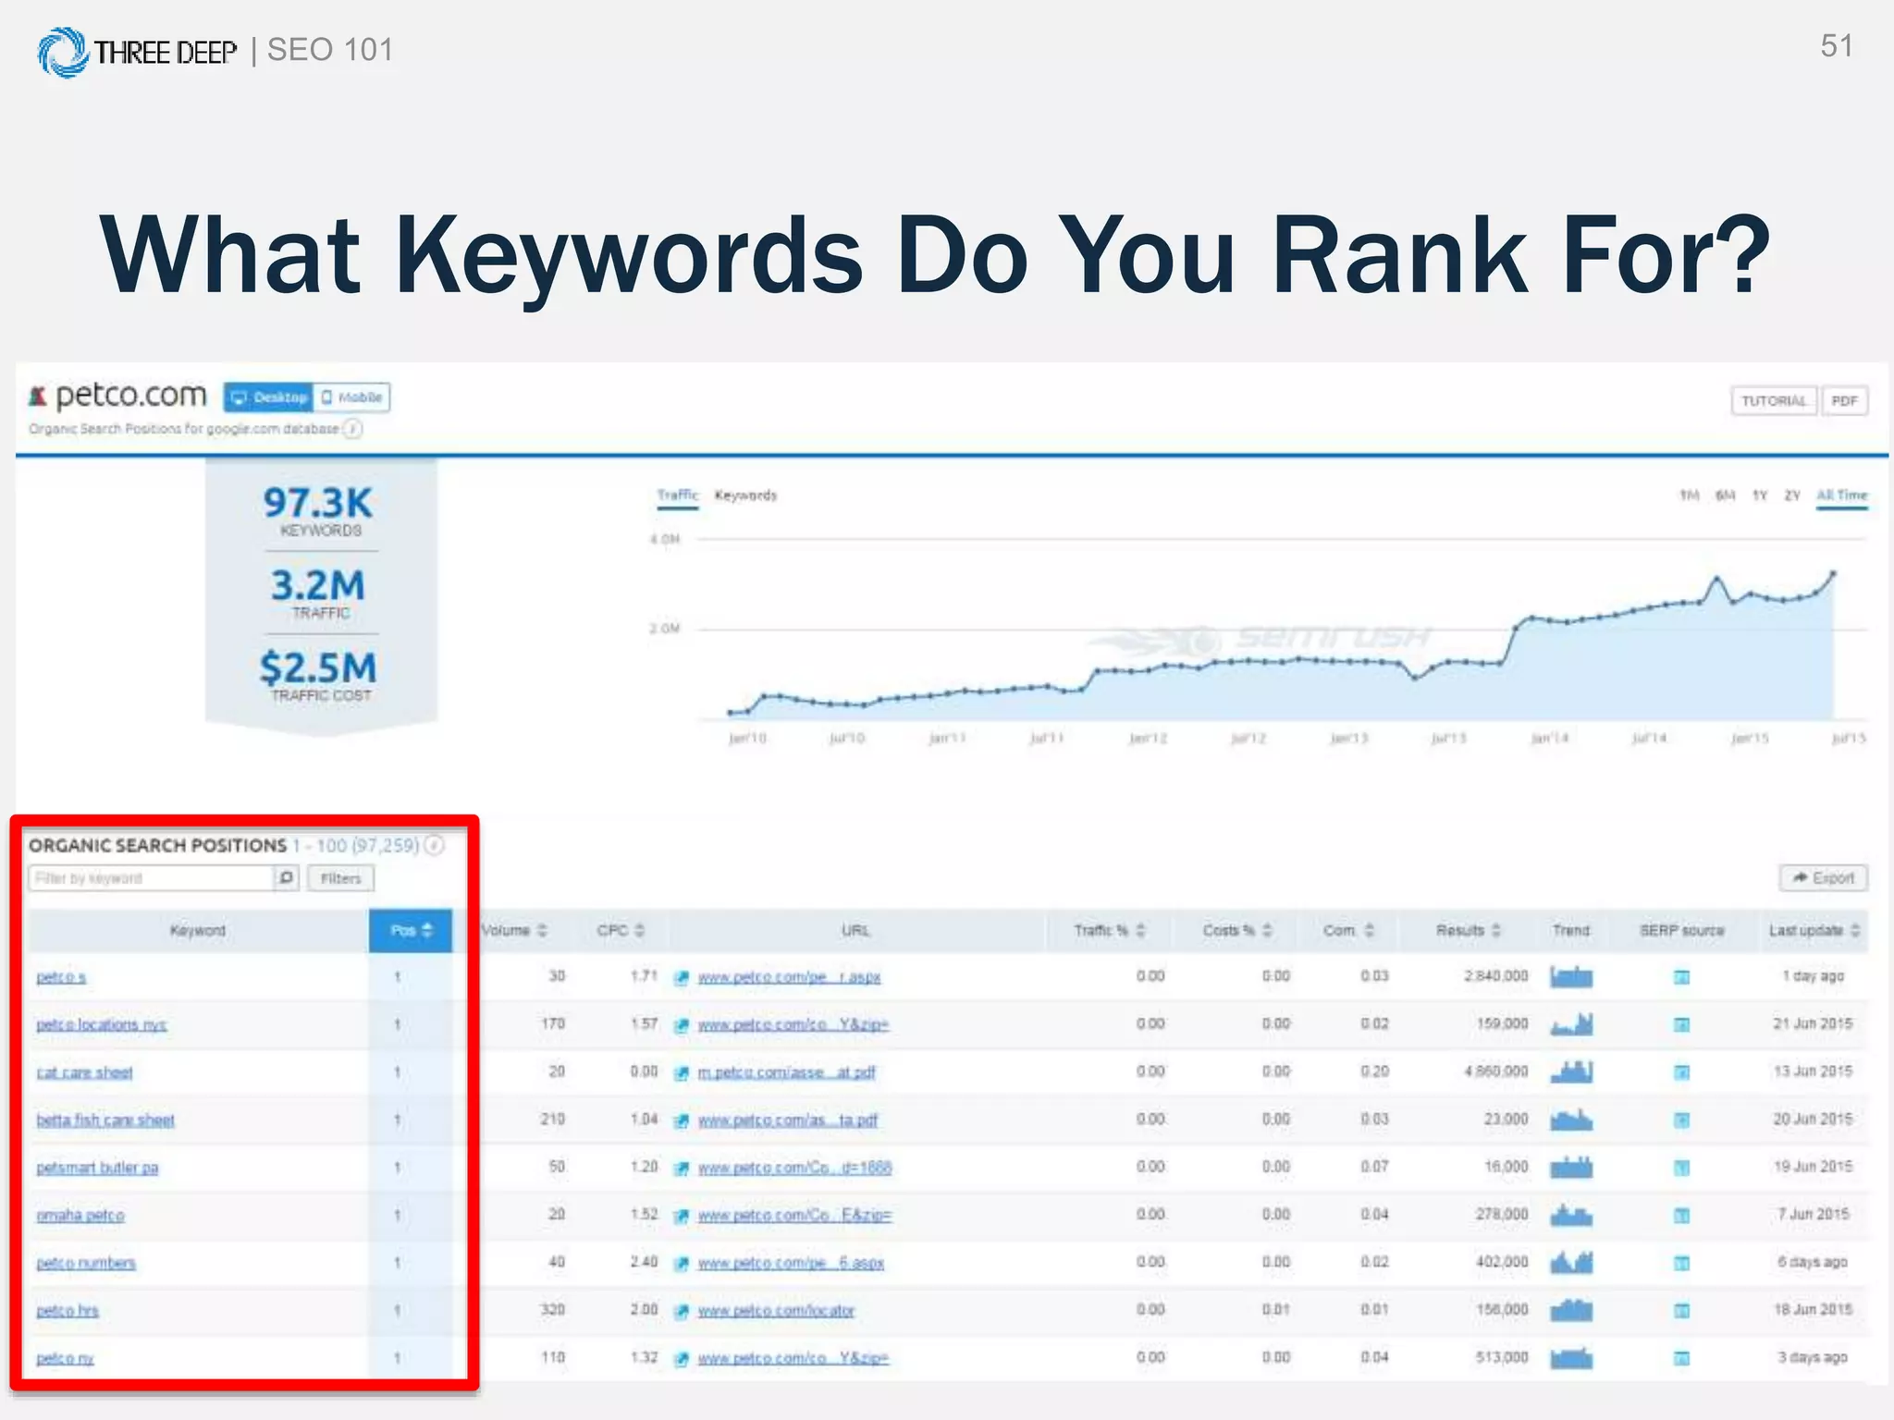Image resolution: width=1894 pixels, height=1420 pixels.
Task: Sort by Volume column
Action: click(x=514, y=930)
